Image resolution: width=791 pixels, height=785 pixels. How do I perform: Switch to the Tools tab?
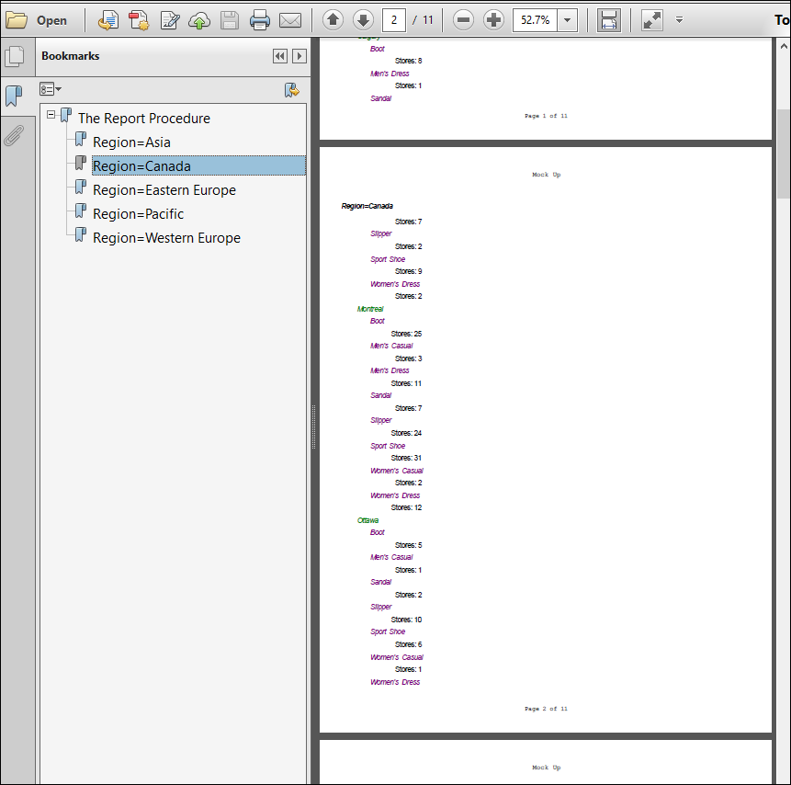click(x=780, y=19)
